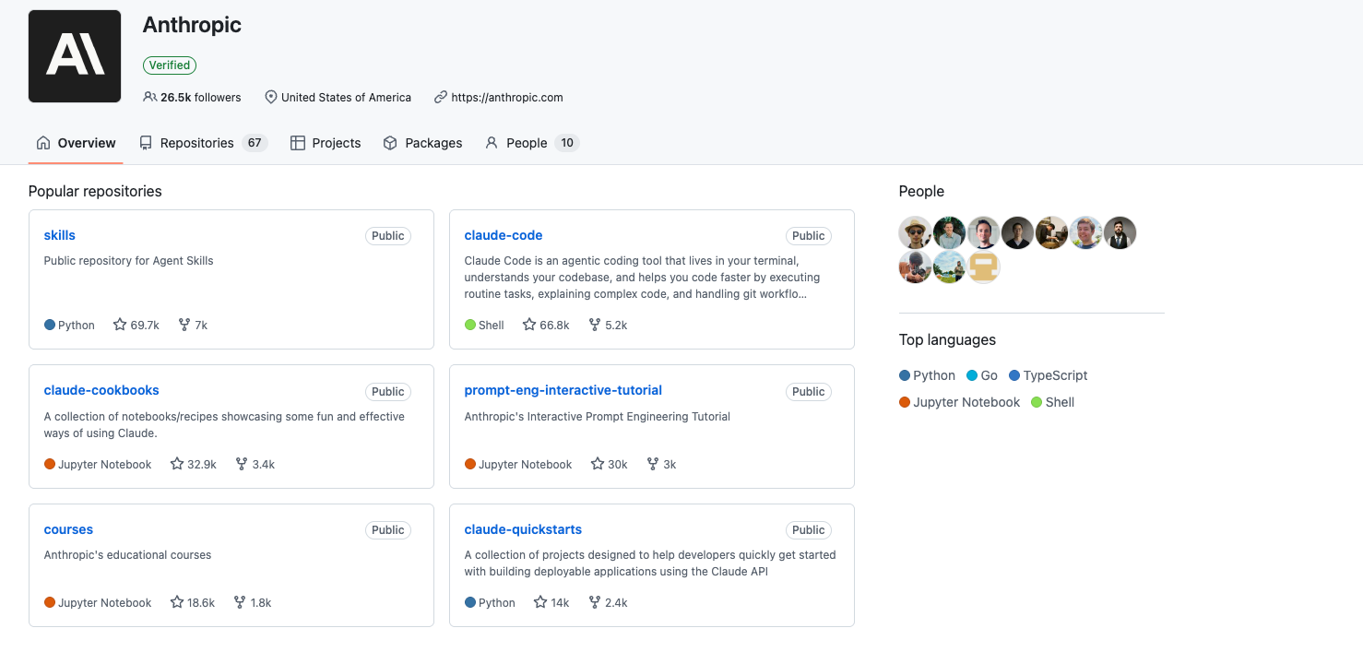
Task: Click the link chain icon beside anthropic.com
Action: 441,97
